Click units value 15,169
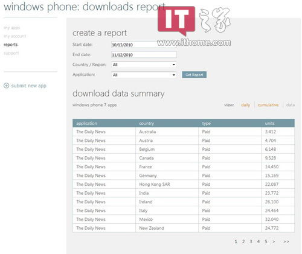302x254 pixels. click(x=272, y=176)
